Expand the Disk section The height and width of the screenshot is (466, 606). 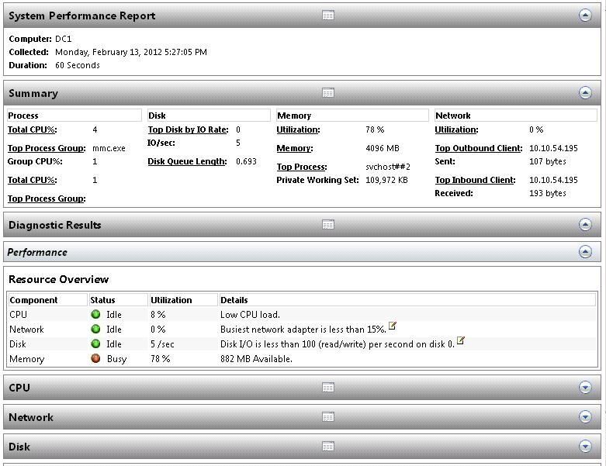[x=585, y=447]
